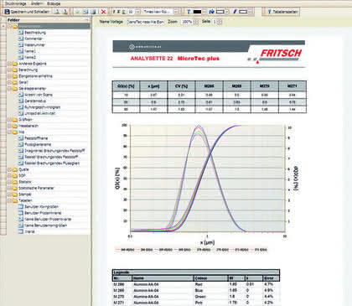Screen dimensions: 352x306
Task: Click the Speichern und Schließen save button
Action: point(27,12)
